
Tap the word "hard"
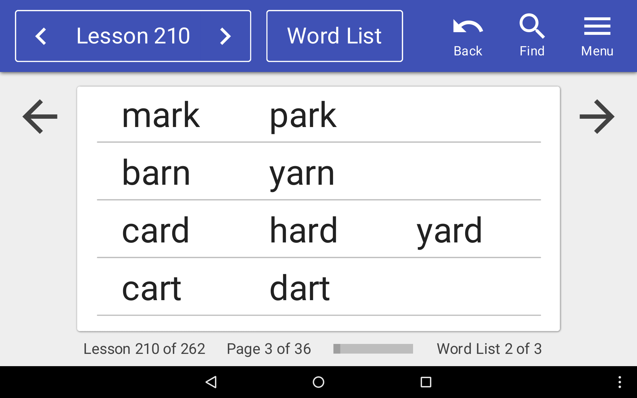[x=304, y=230]
